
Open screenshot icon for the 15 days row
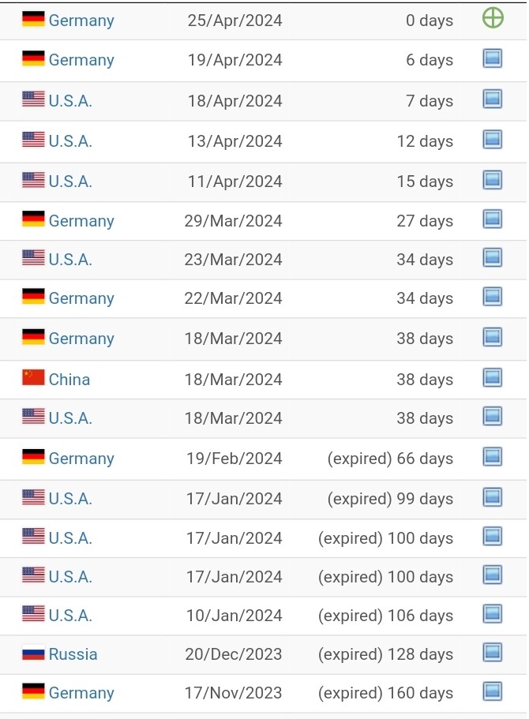[x=493, y=180]
